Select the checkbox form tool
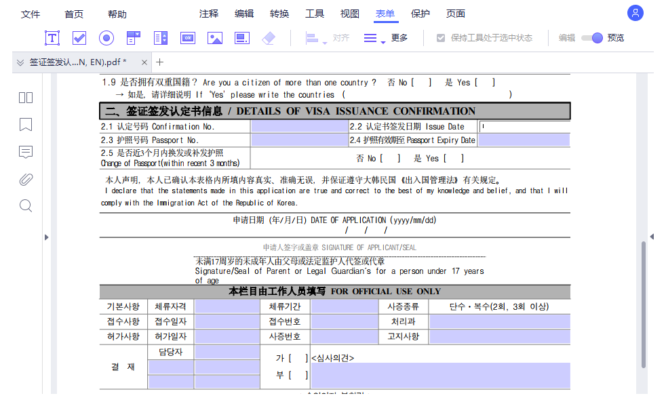The image size is (666, 398). tap(79, 38)
